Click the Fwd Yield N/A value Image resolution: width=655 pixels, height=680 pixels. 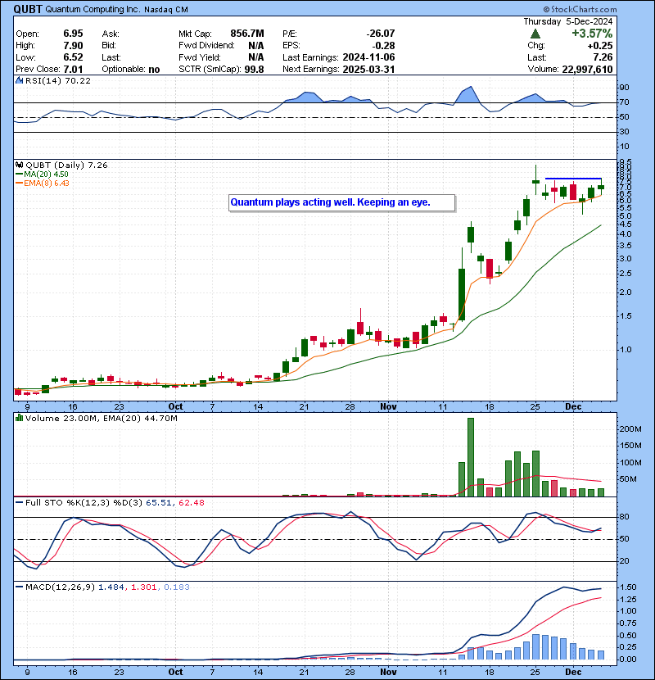256,57
